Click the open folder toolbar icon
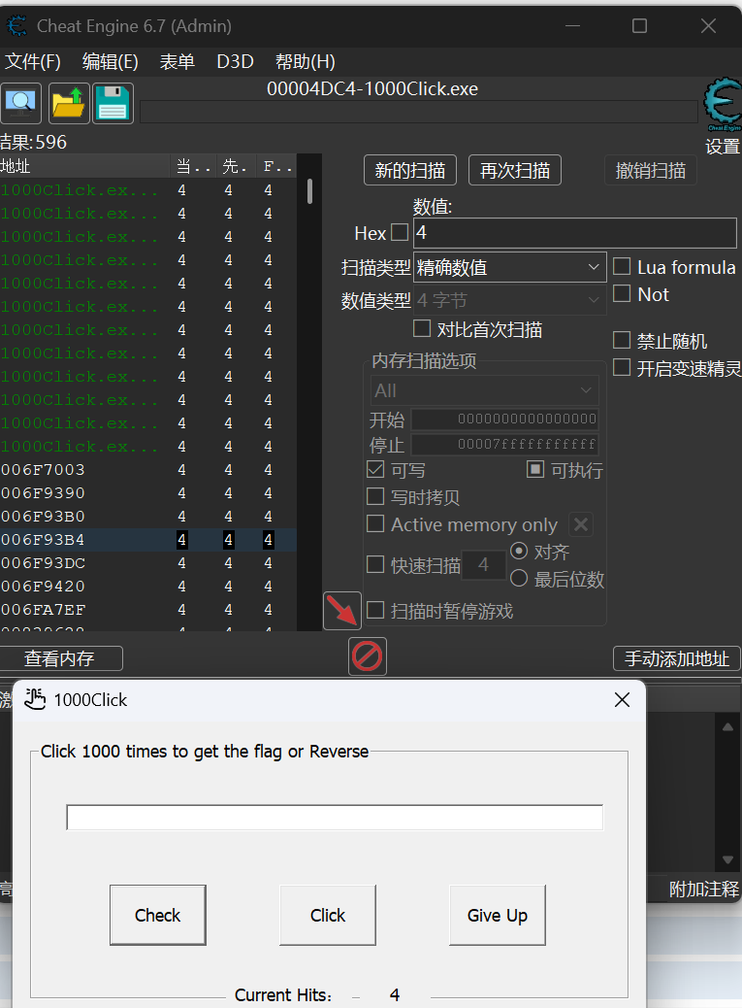 pyautogui.click(x=67, y=103)
